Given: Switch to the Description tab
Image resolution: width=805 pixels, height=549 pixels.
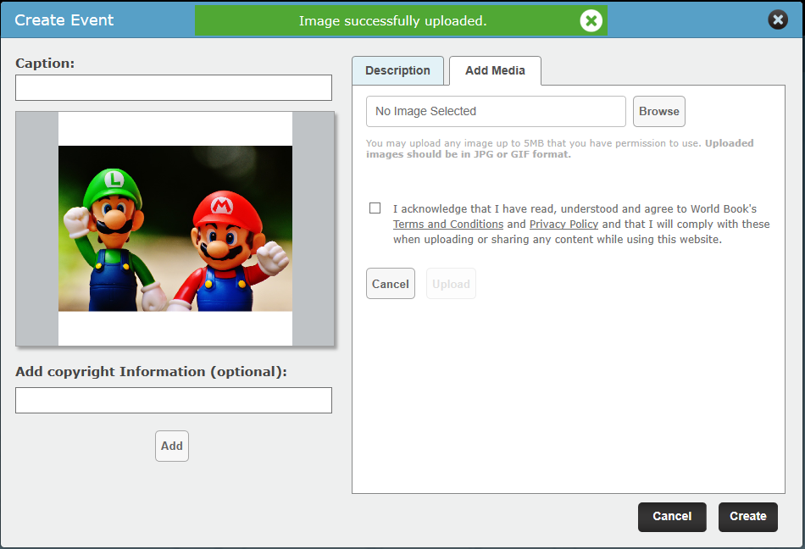Looking at the screenshot, I should (398, 70).
